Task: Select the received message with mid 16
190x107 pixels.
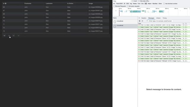Action: pos(164,43)
